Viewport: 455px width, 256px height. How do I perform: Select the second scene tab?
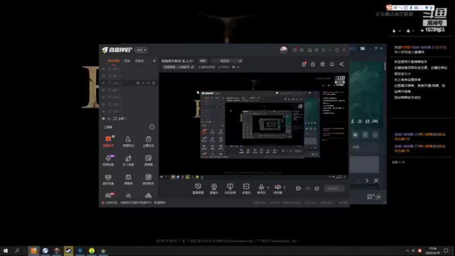[127, 61]
